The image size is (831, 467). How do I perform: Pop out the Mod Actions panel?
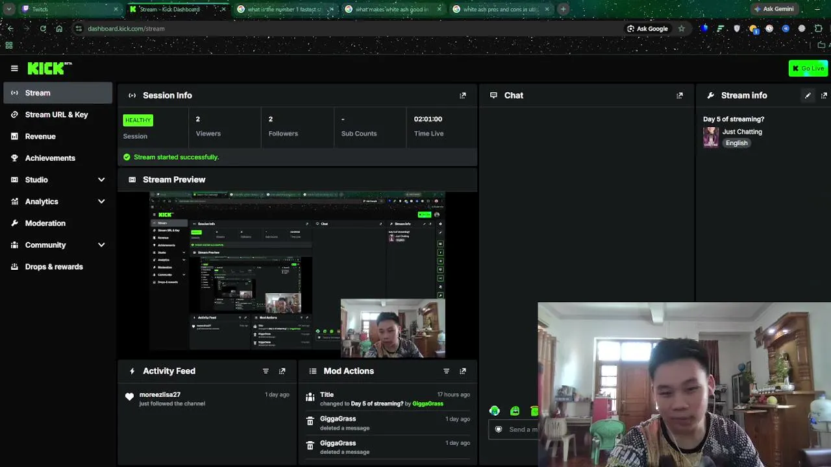click(x=463, y=371)
